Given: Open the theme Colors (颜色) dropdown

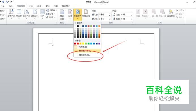Looking at the screenshot, I should (3, 11).
